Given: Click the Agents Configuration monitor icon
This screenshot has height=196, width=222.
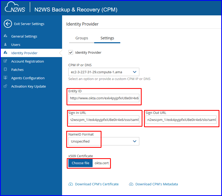Looking at the screenshot, I should tap(5, 78).
